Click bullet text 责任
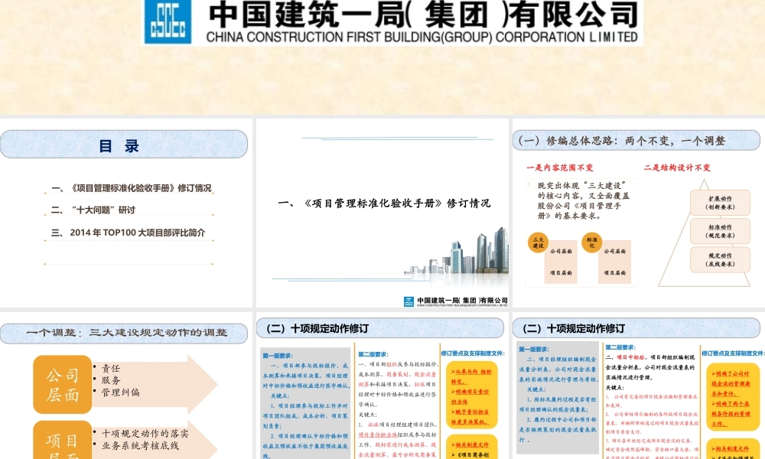The height and width of the screenshot is (459, 765). (x=110, y=368)
